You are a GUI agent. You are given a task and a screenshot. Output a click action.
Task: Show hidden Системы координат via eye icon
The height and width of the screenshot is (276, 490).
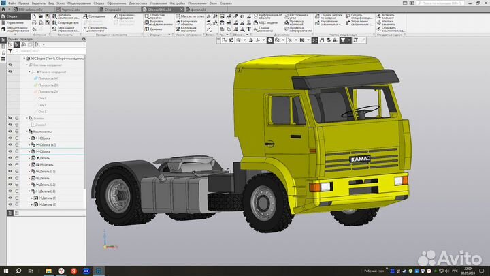click(x=10, y=65)
